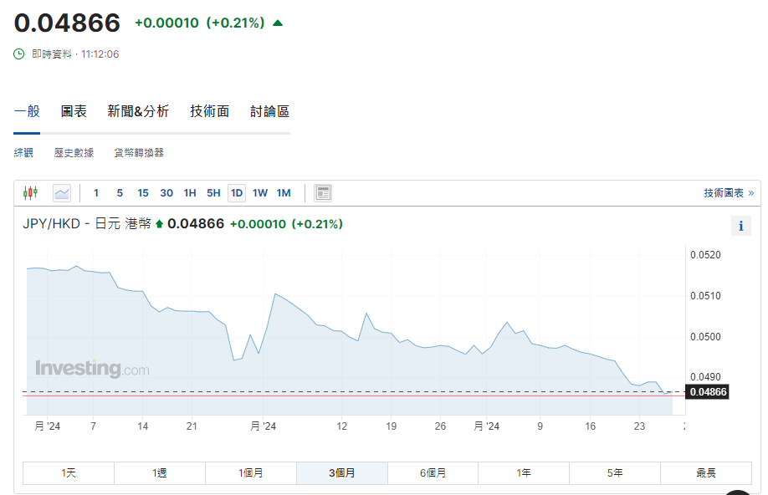Click the chart info icon
The image size is (768, 495).
click(x=740, y=226)
